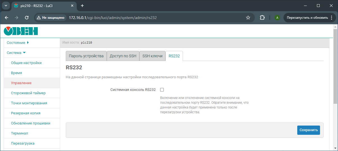Enable the RS232 system console checkbox

[x=162, y=90]
